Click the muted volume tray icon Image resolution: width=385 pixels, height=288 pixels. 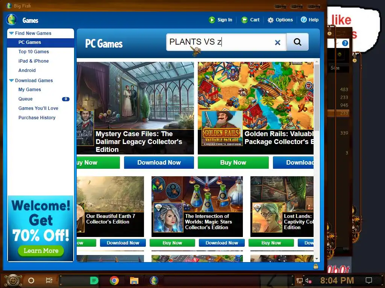point(308,280)
